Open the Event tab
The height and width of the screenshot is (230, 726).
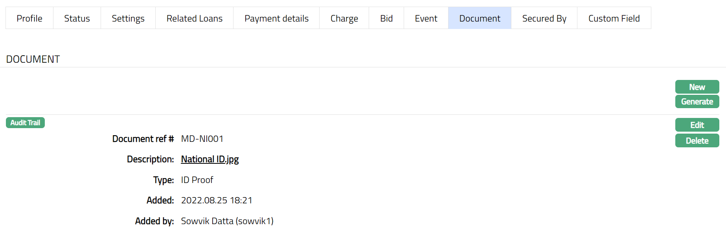(426, 18)
